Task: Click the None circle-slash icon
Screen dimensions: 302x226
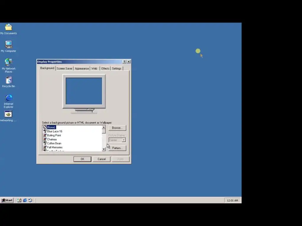Action: (45, 127)
